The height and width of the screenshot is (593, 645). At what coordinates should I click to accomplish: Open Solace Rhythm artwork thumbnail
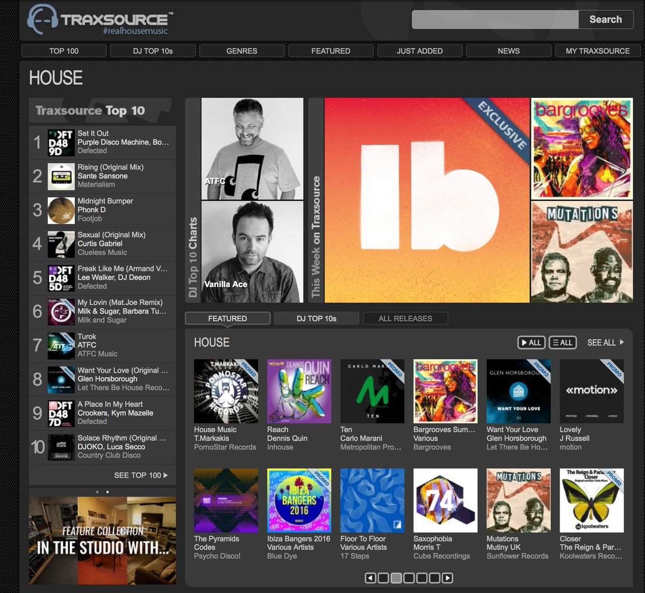(x=61, y=447)
